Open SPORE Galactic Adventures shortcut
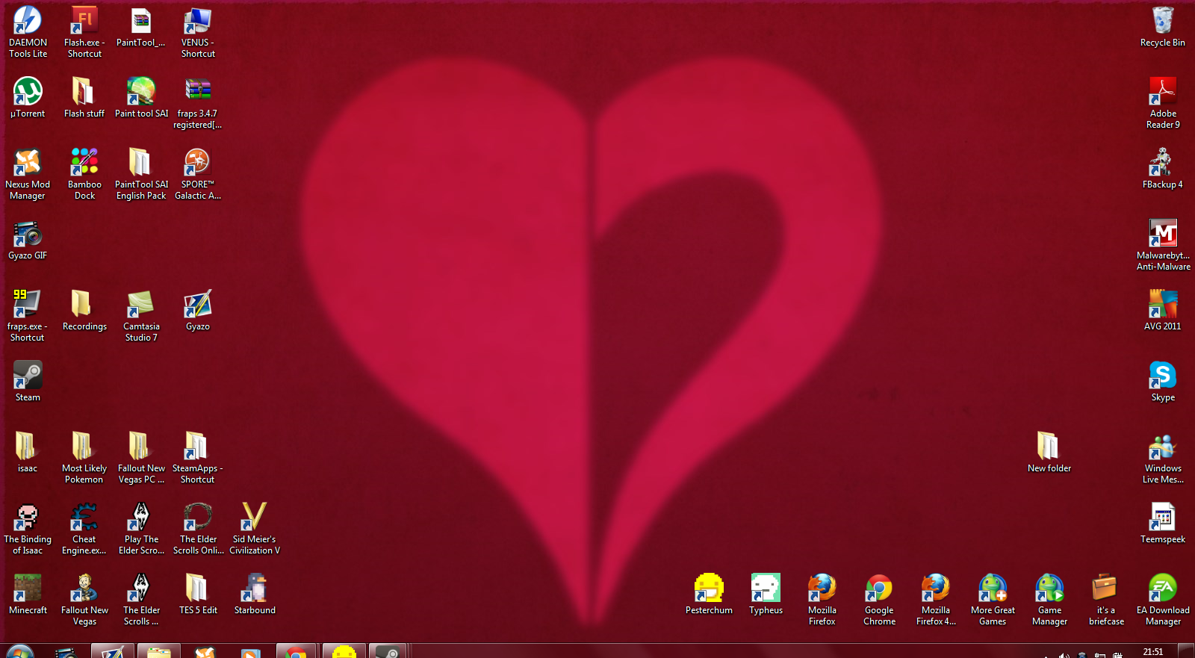The width and height of the screenshot is (1195, 658). click(x=198, y=174)
